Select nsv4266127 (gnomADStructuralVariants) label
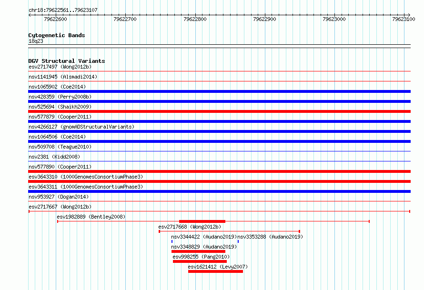This screenshot has height=290, width=424. click(x=81, y=127)
